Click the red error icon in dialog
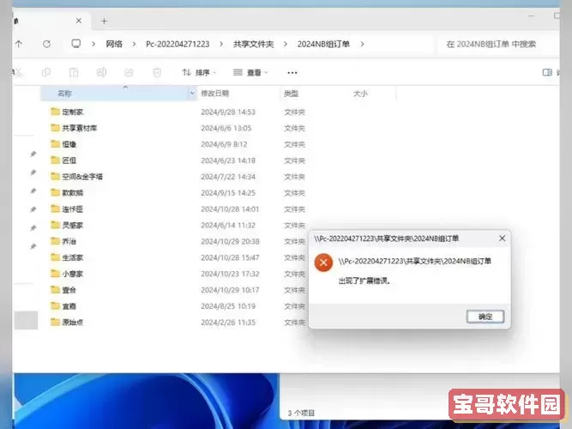This screenshot has height=429, width=572. (323, 263)
